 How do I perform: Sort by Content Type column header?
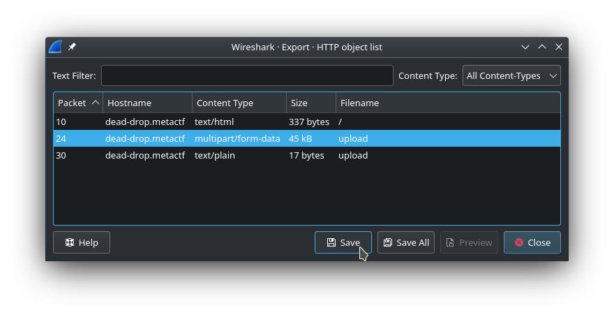[x=239, y=103]
